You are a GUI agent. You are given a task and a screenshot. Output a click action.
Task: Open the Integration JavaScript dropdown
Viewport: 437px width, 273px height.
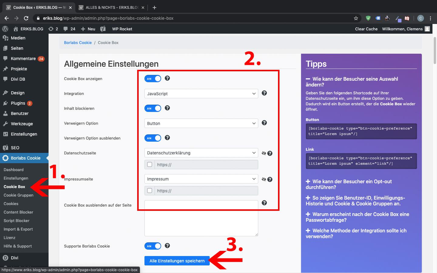[201, 93]
